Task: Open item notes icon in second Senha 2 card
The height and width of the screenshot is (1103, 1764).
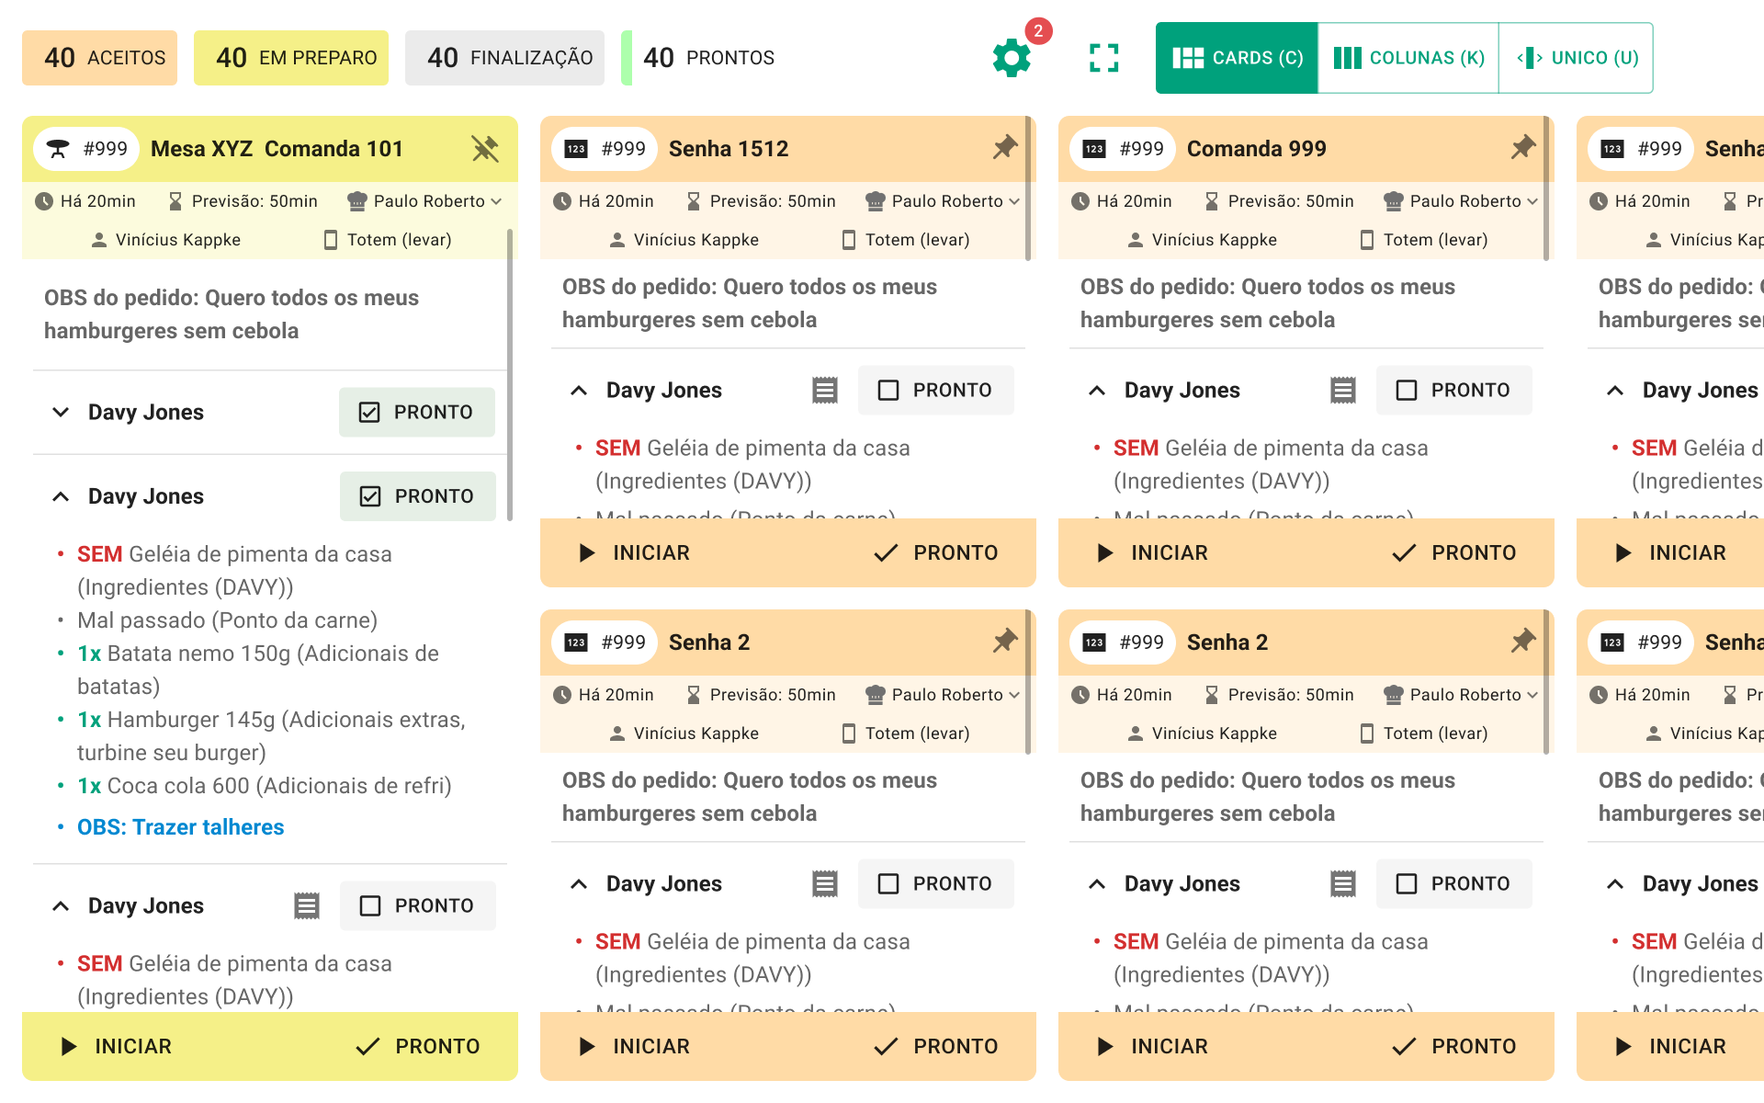Action: [1342, 884]
